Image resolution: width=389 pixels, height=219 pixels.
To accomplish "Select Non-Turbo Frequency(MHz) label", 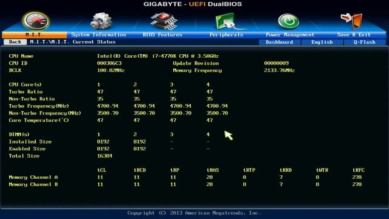I will [x=45, y=113].
